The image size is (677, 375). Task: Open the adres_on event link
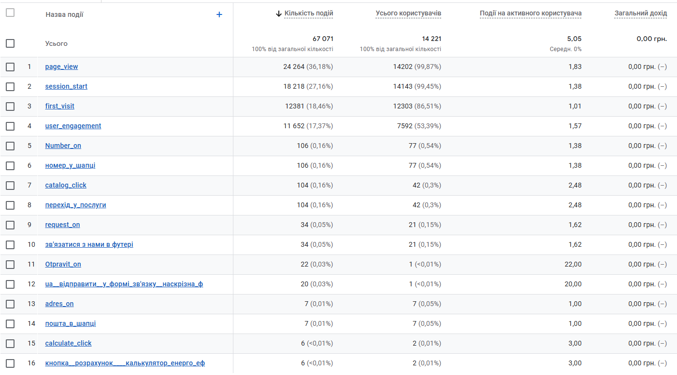pyautogui.click(x=59, y=304)
